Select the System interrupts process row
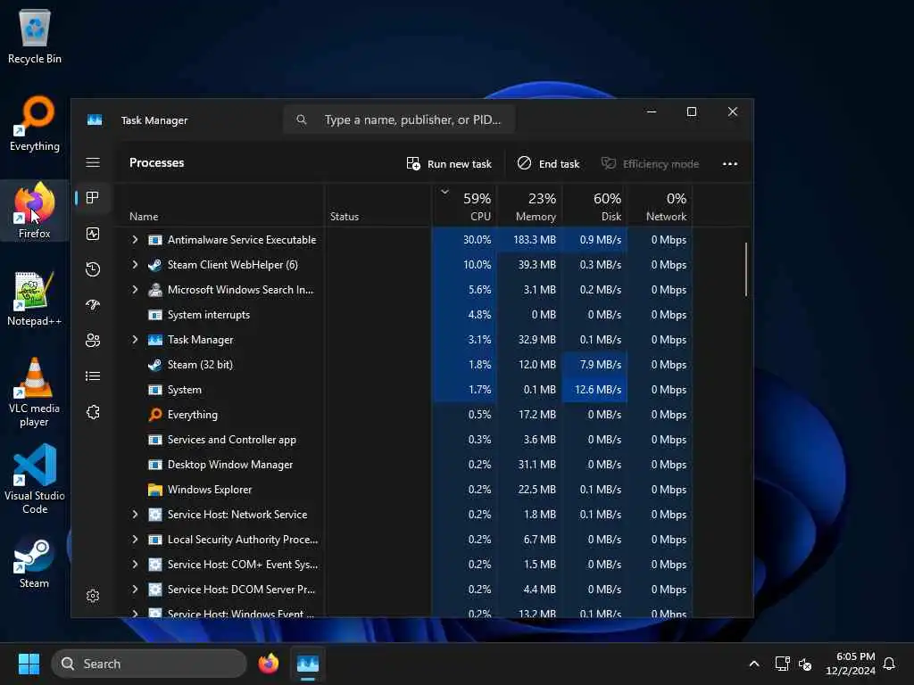Image resolution: width=914 pixels, height=685 pixels. click(404, 315)
